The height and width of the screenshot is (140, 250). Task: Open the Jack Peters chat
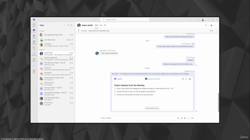tap(56, 45)
